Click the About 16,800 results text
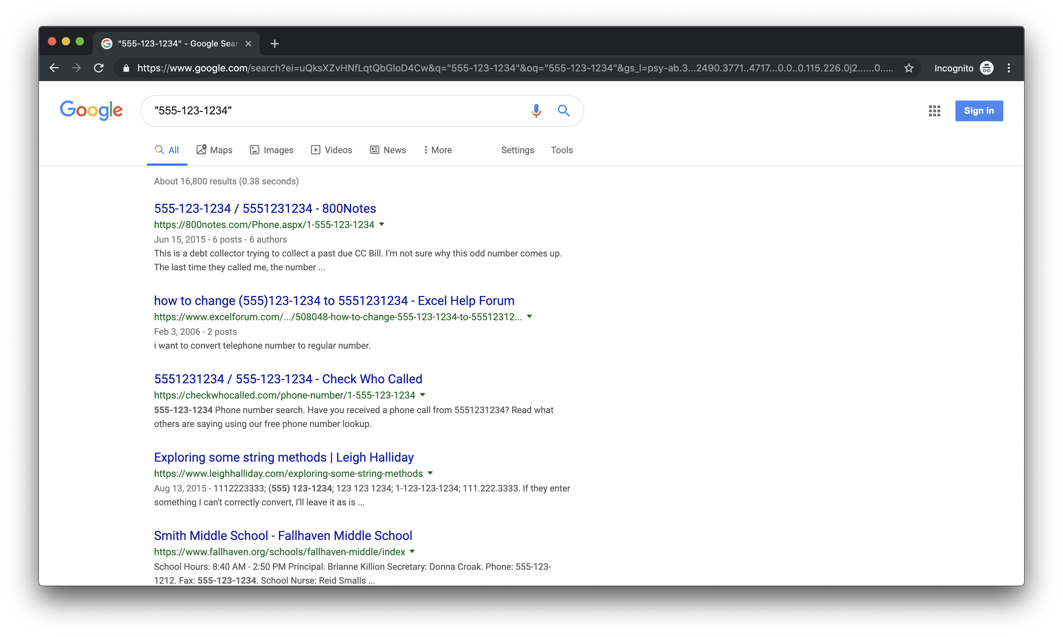The image size is (1063, 637). click(226, 181)
